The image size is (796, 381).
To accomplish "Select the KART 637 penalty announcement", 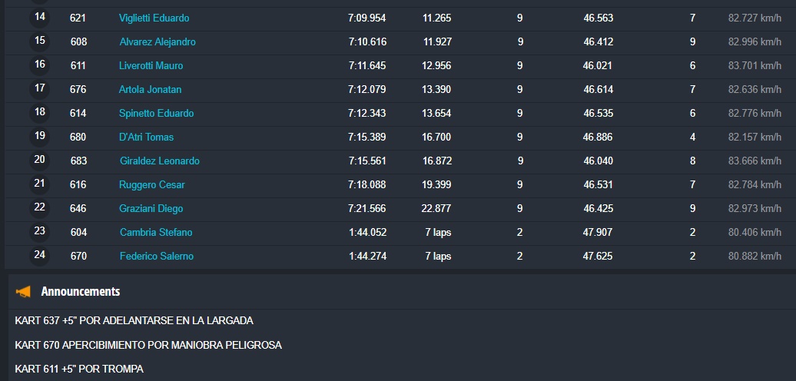I will pyautogui.click(x=134, y=320).
